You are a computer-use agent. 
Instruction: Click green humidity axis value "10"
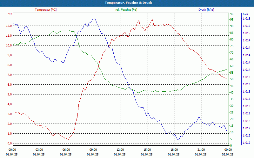click(x=232, y=132)
